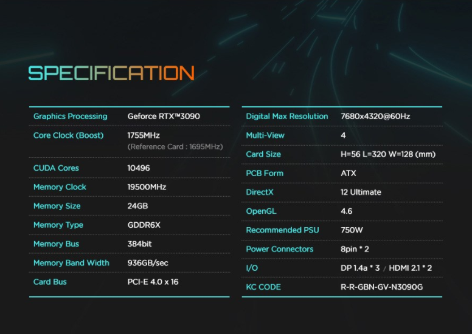Select the OpenGL label
This screenshot has height=334, width=472.
point(261,211)
